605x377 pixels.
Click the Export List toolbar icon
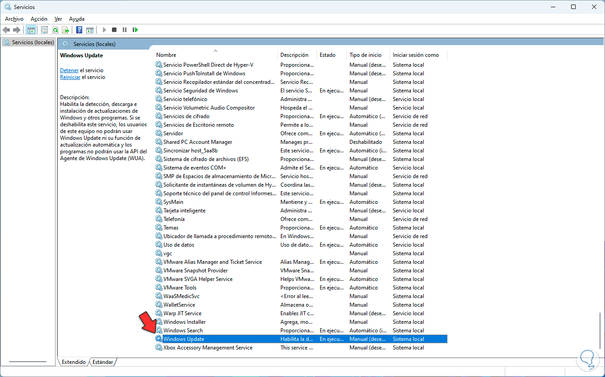pos(65,30)
